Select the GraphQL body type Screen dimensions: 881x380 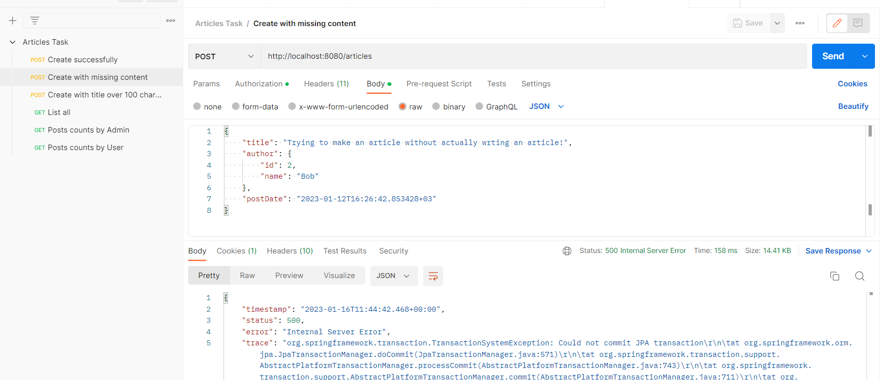point(496,106)
